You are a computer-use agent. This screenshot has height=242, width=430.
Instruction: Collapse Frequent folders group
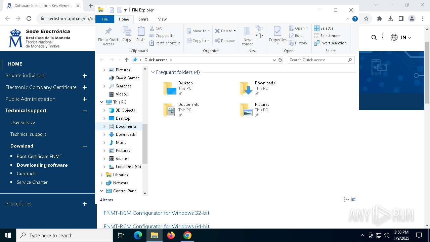pyautogui.click(x=153, y=72)
